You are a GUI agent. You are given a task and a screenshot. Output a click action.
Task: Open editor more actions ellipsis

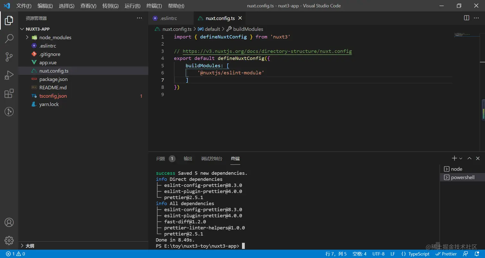click(x=477, y=18)
